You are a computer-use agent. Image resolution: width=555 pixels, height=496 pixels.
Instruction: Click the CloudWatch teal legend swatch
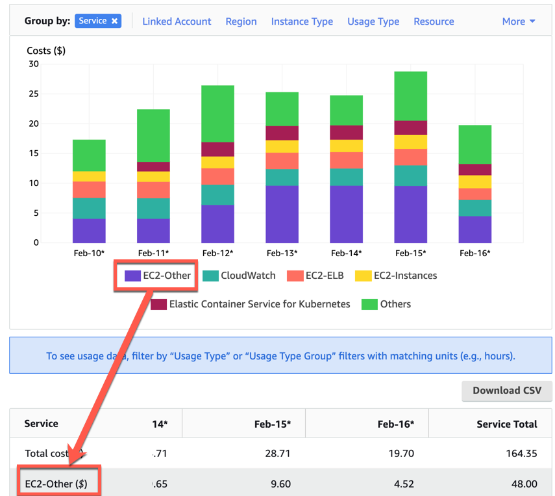210,276
